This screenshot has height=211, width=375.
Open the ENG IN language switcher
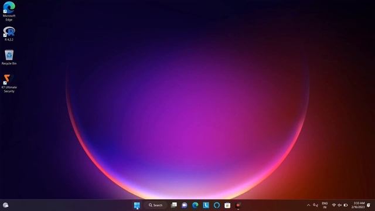[x=325, y=205]
